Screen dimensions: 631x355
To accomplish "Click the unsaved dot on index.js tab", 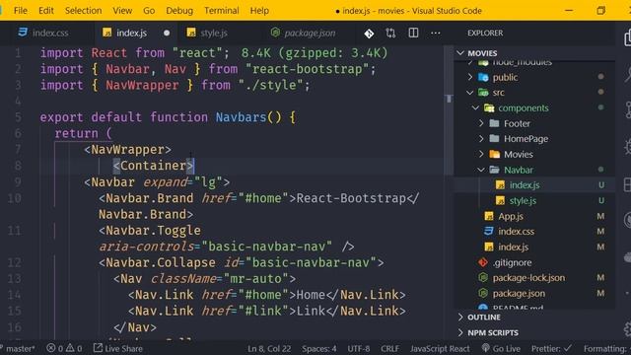I will point(167,33).
